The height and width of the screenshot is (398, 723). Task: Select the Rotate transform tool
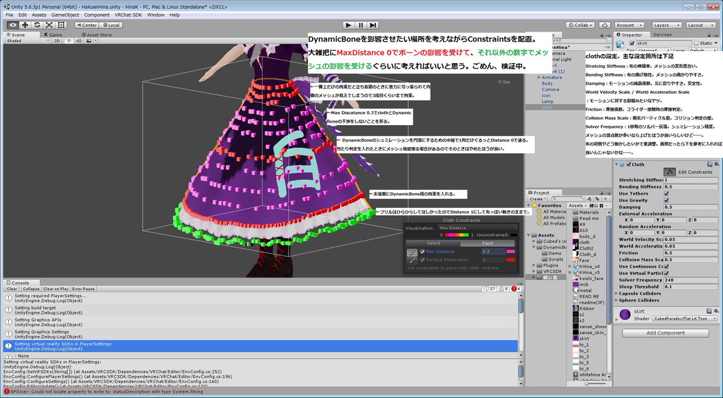(37, 25)
